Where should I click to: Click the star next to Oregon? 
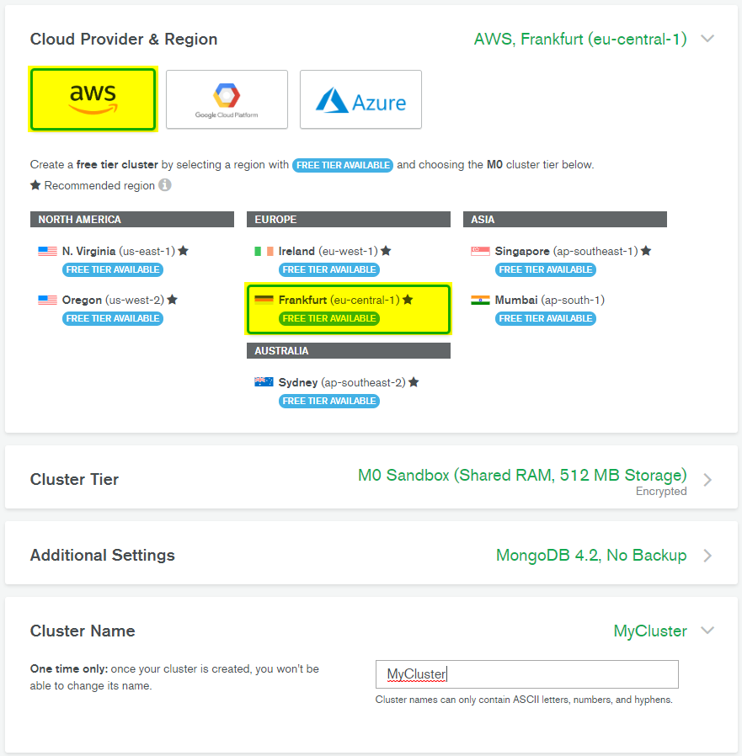click(x=172, y=300)
